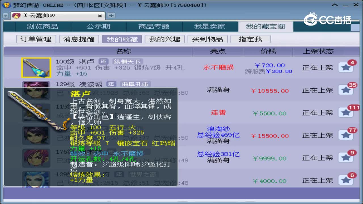Click the 跨服费 ￥300.00 fee text
The image size is (363, 204).
click(x=269, y=71)
